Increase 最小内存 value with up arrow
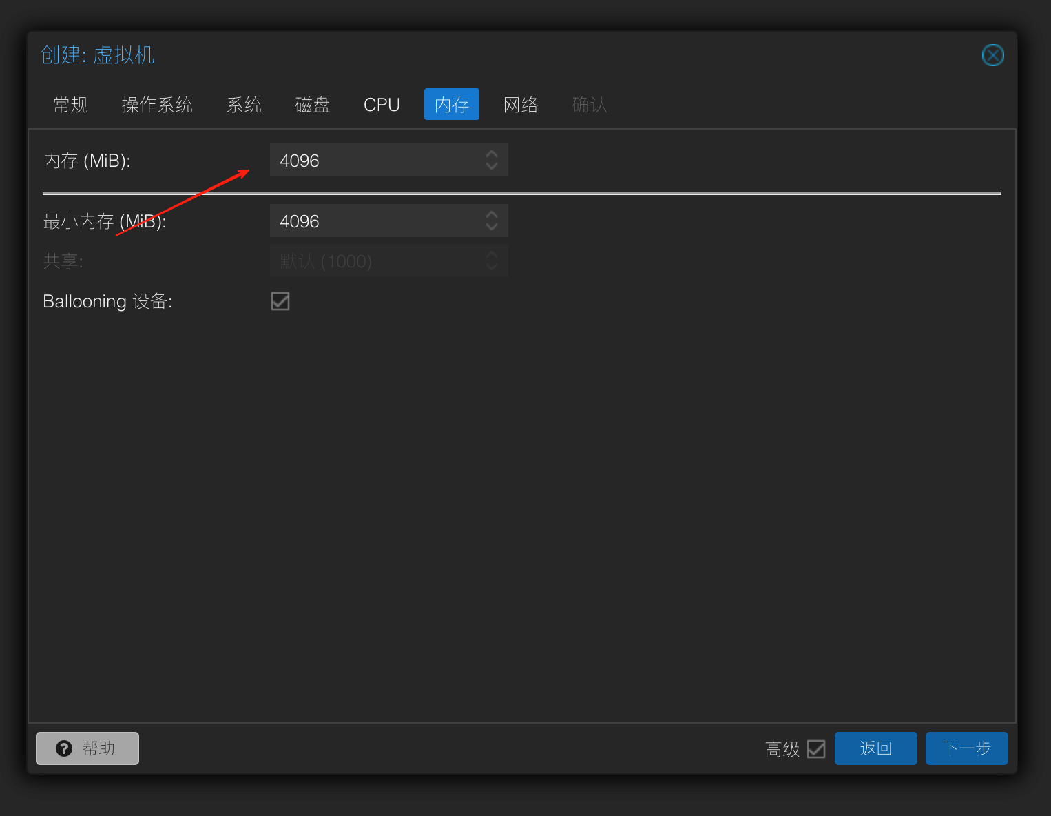This screenshot has height=816, width=1051. [x=492, y=214]
